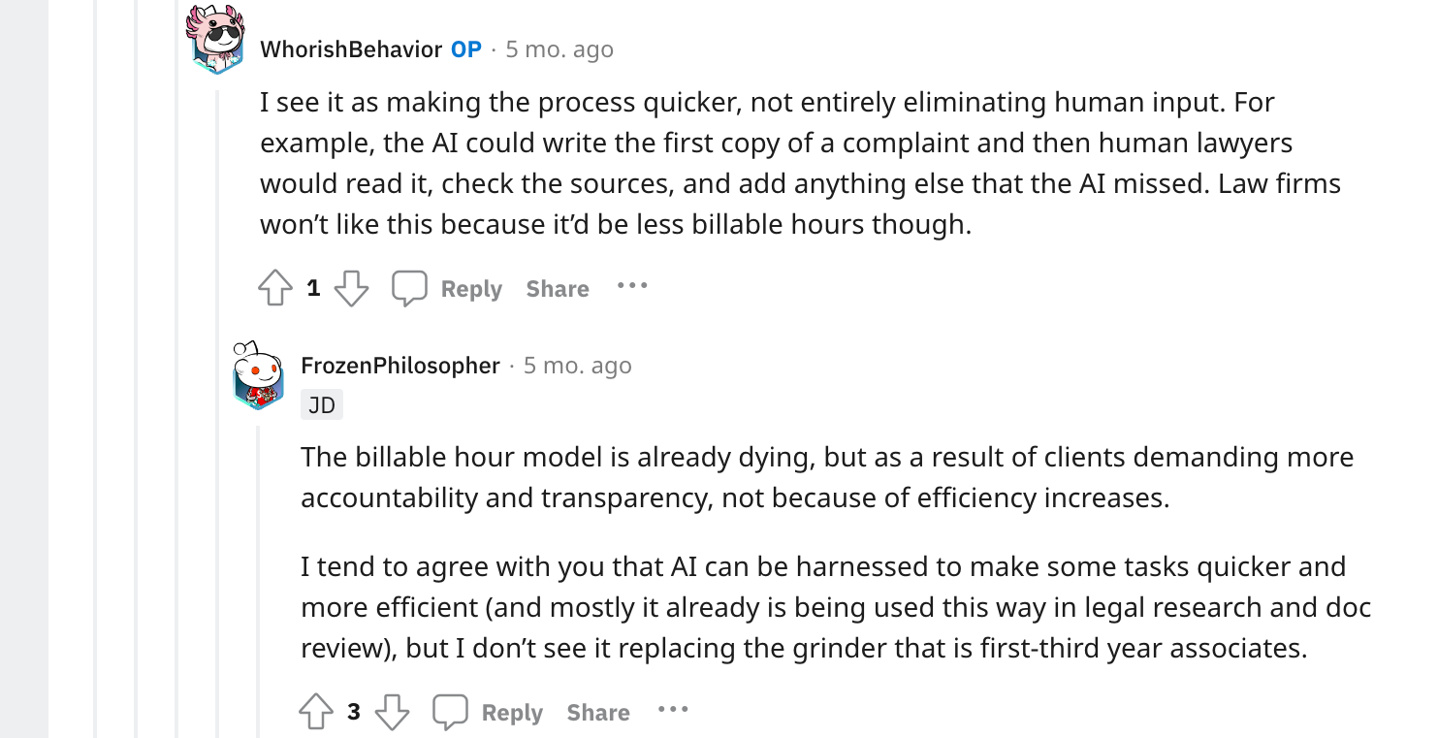This screenshot has width=1438, height=738.
Task: Click Reply icon under FrozenPhilosopher's comment
Action: coord(450,712)
